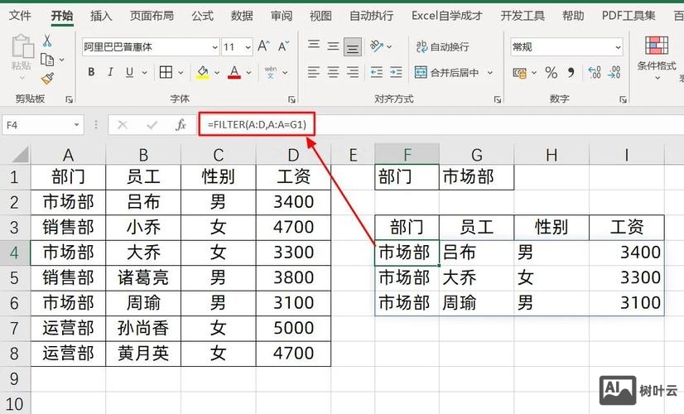
Task: Switch to the 开发工具 tab
Action: (x=523, y=16)
